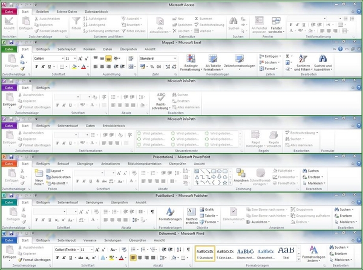Click Ersetzen in Word Bearbeiten group
The height and width of the screenshot is (270, 363).
click(338, 254)
